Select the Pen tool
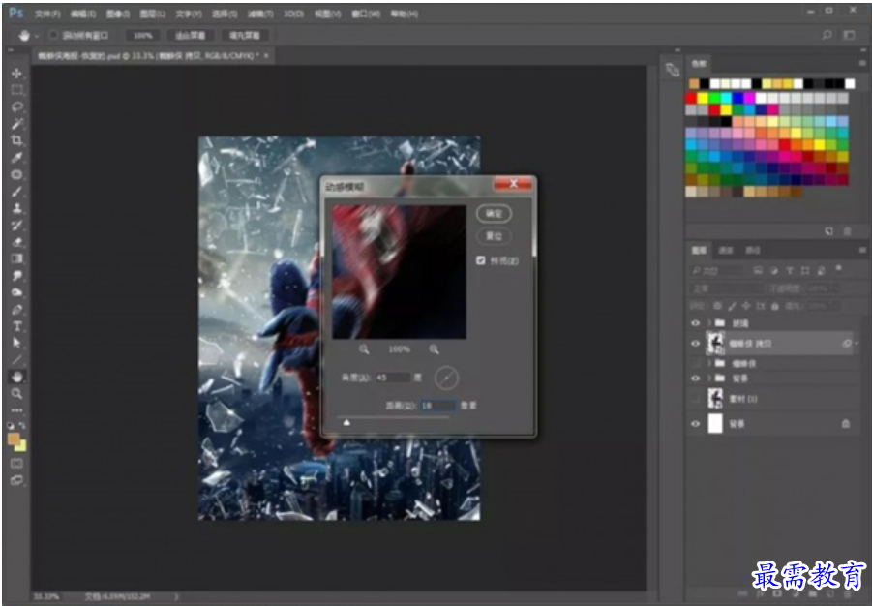Screen dimensions: 872x606 (x=16, y=310)
